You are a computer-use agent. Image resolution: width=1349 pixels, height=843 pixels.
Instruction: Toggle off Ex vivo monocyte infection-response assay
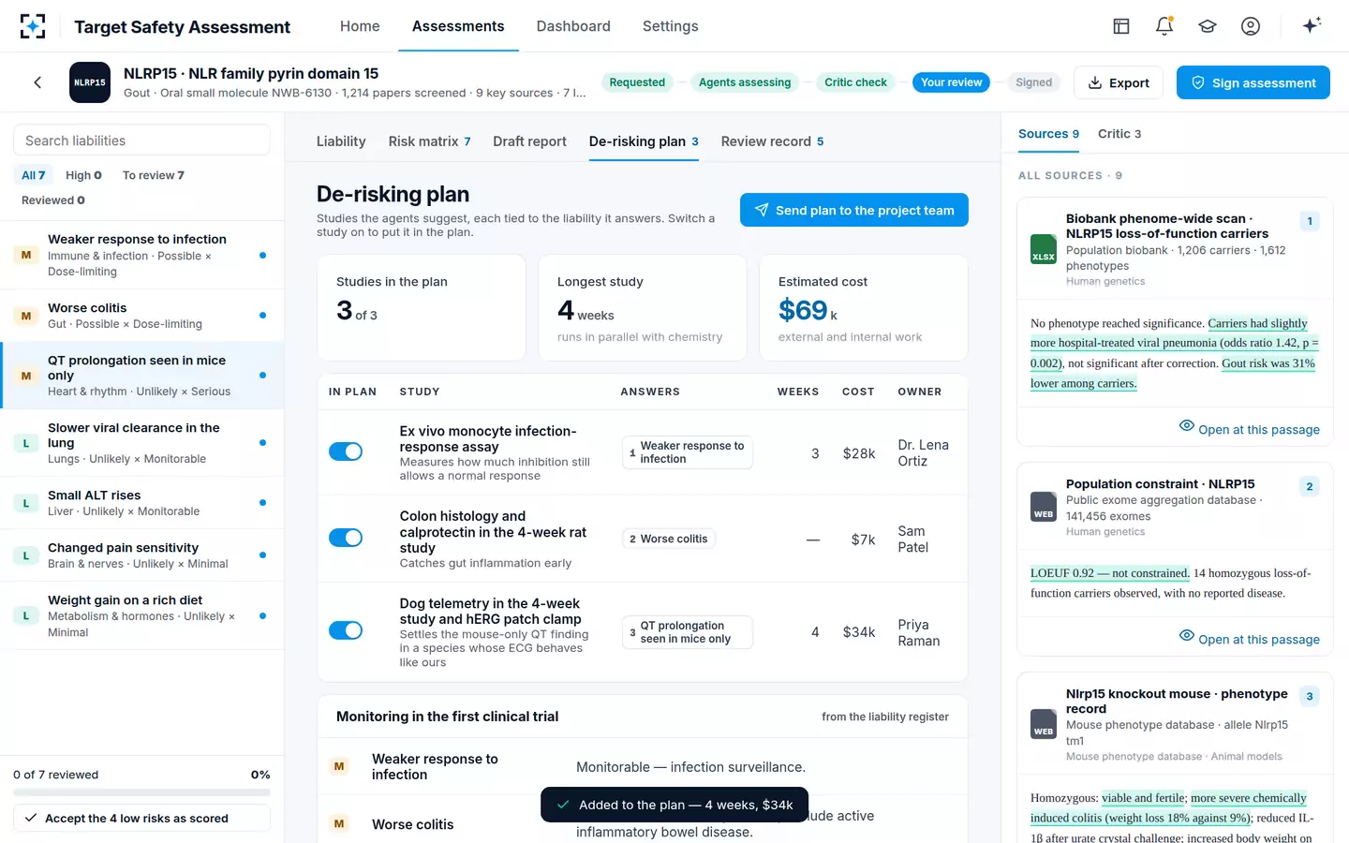pyautogui.click(x=346, y=452)
